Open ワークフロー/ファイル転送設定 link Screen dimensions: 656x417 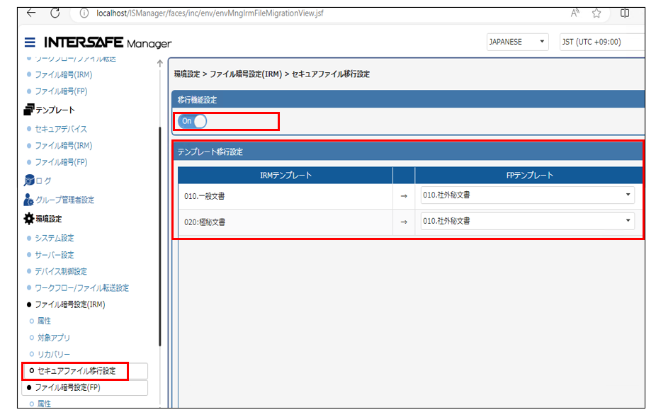click(82, 288)
